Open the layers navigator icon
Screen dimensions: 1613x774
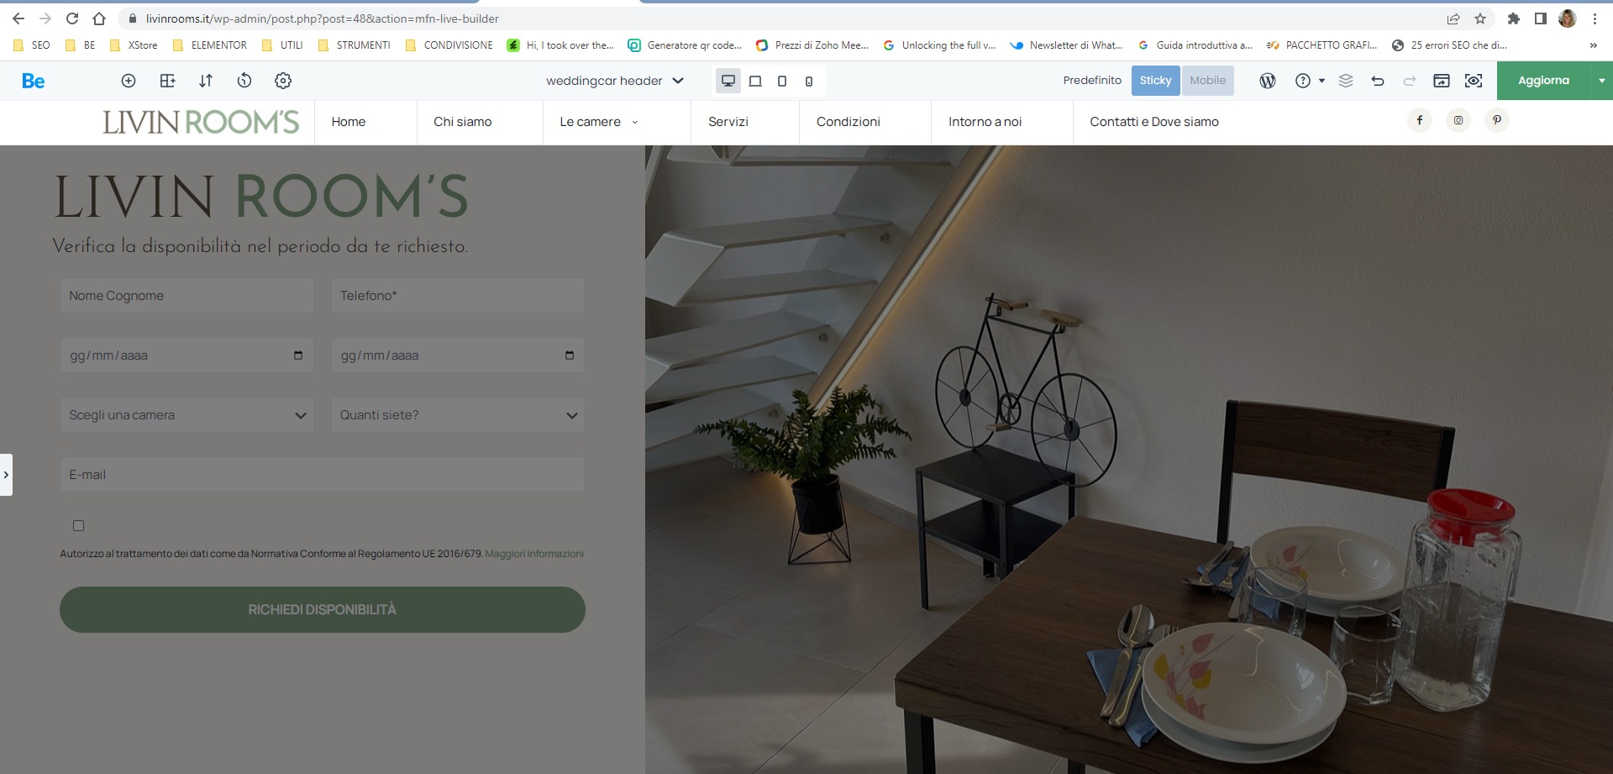[1346, 81]
